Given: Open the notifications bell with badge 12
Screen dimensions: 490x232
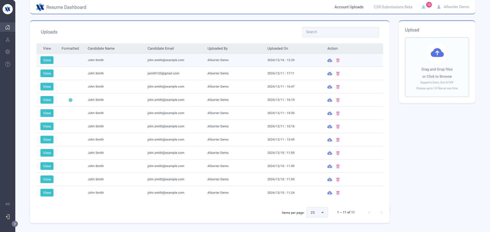Looking at the screenshot, I should click(x=424, y=7).
